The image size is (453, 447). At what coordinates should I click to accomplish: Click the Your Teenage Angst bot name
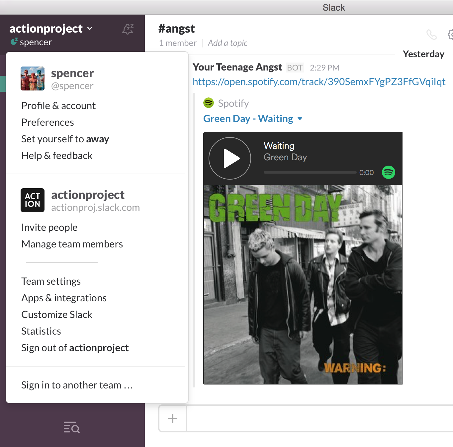[237, 67]
